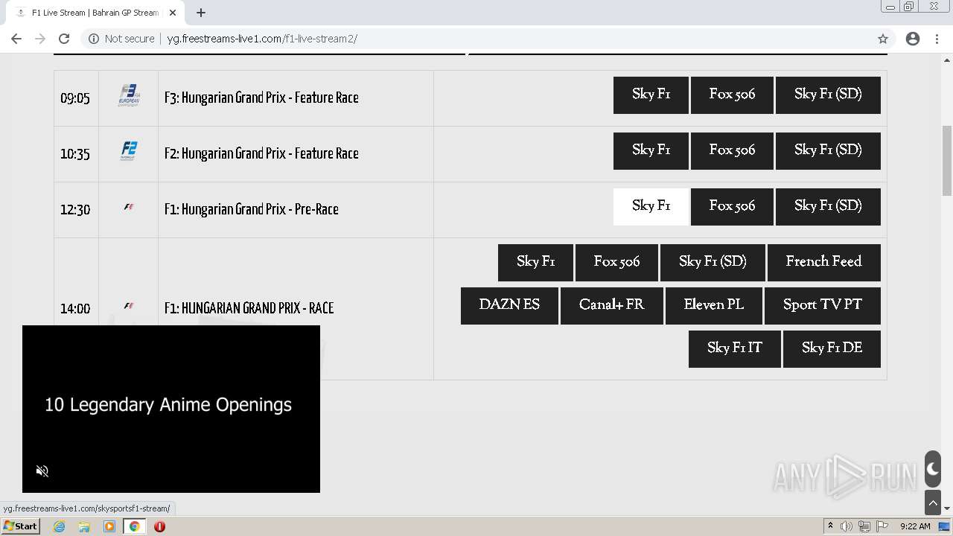Bookmark this page with star icon

click(883, 39)
